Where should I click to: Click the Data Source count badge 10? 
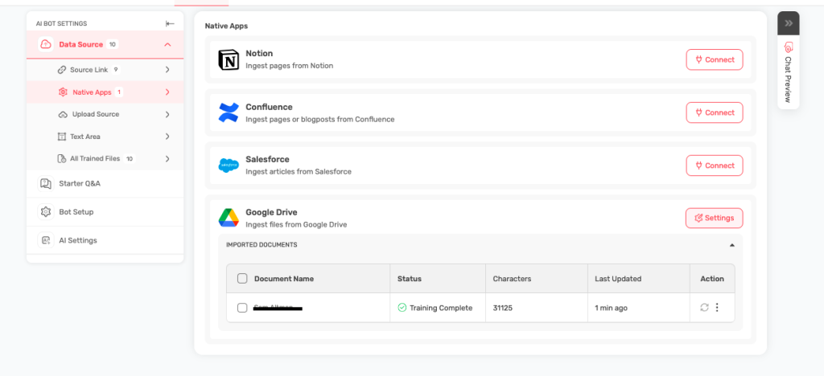113,44
